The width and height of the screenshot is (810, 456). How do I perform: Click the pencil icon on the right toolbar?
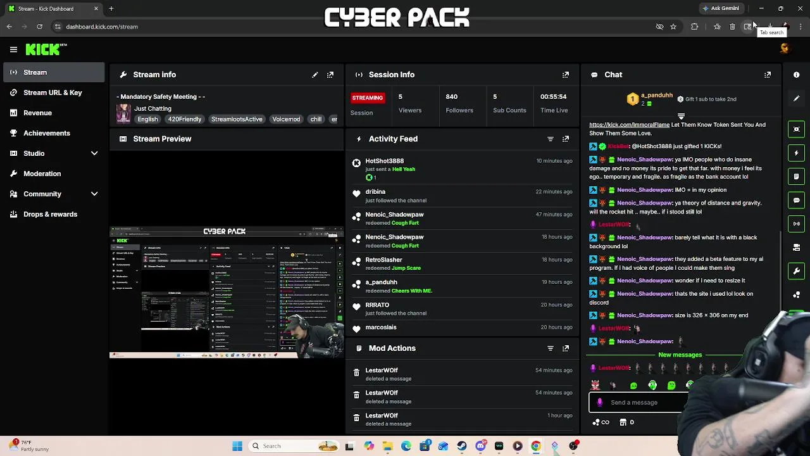coord(797,98)
